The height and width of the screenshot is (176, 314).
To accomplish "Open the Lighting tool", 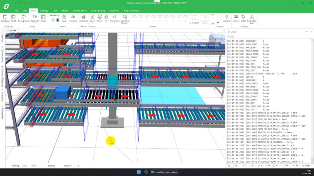I will pos(226,18).
